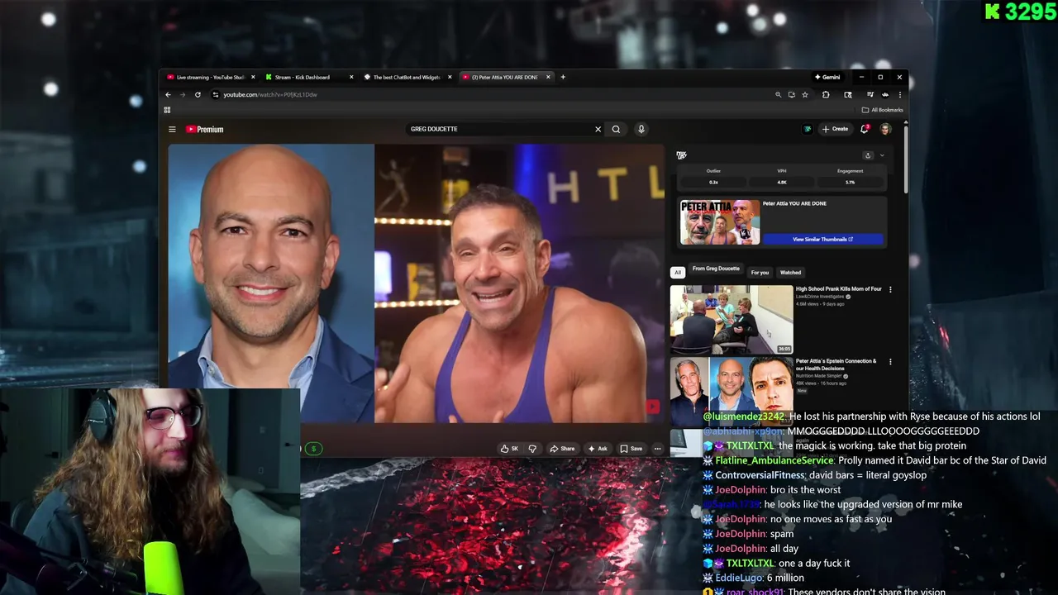The image size is (1058, 595).
Task: Open Law&Crime Investigates channel link
Action: 820,297
